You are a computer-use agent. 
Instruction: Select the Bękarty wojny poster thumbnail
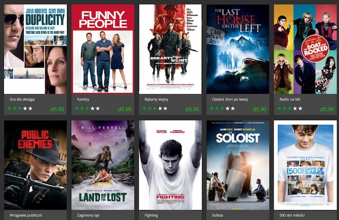(x=170, y=49)
